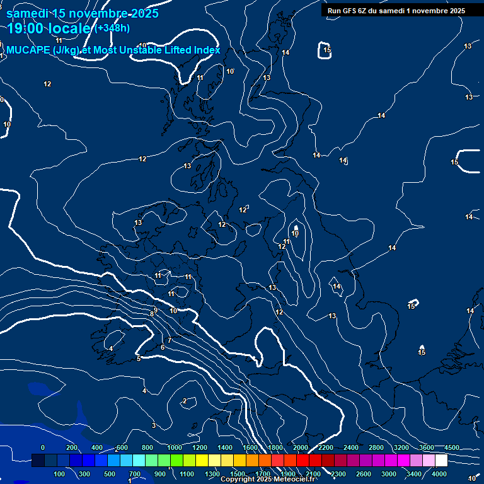Click the contour value '2'
The width and height of the screenshot is (484, 484).
[x=185, y=401]
